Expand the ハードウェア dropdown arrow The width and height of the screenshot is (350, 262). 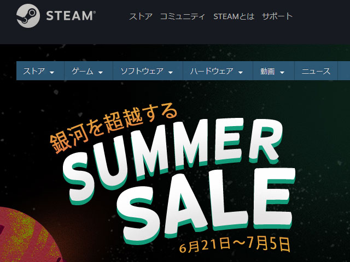pyautogui.click(x=241, y=73)
